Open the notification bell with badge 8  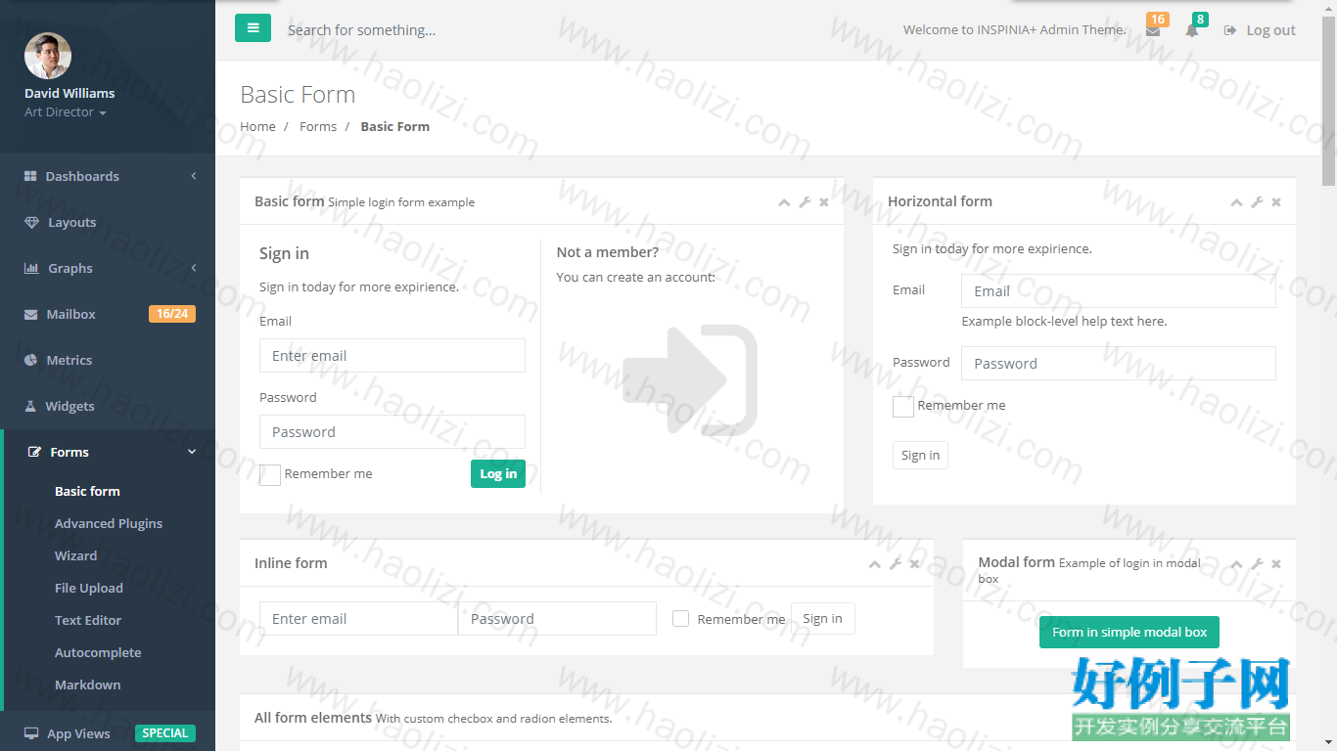(1192, 30)
